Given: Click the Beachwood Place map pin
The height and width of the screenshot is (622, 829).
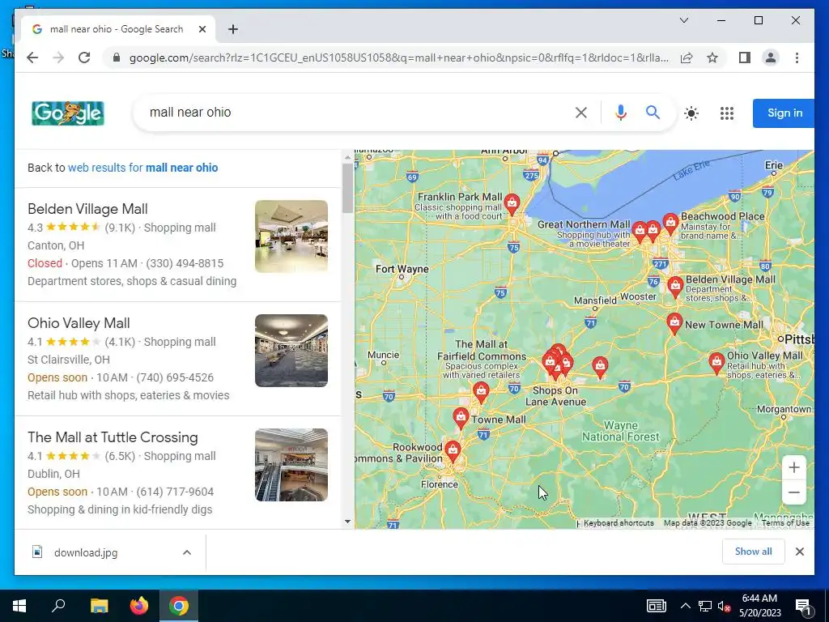Looking at the screenshot, I should pyautogui.click(x=670, y=222).
